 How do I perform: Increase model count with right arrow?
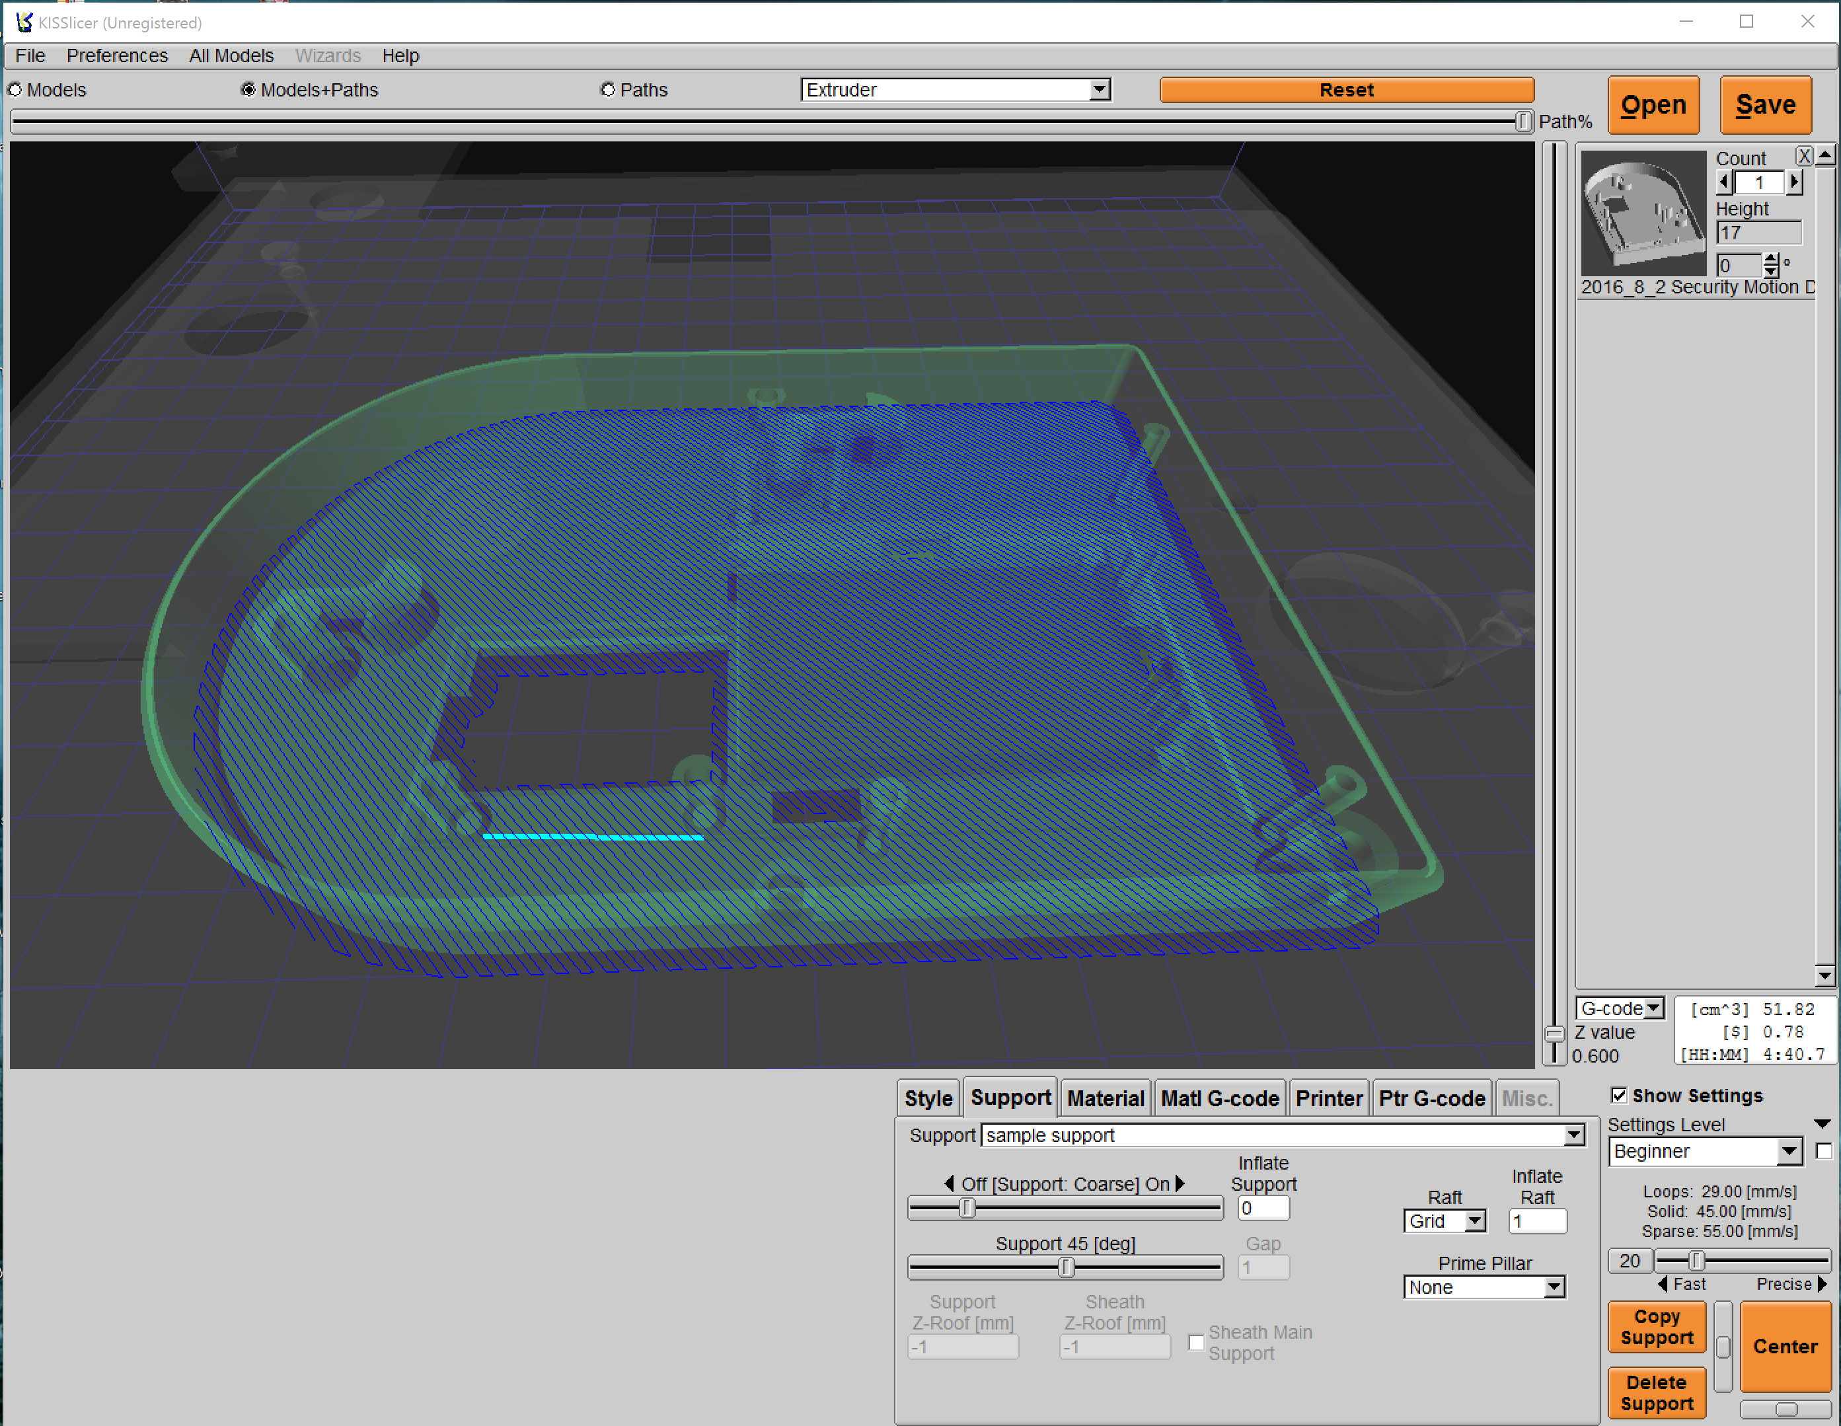pyautogui.click(x=1795, y=182)
